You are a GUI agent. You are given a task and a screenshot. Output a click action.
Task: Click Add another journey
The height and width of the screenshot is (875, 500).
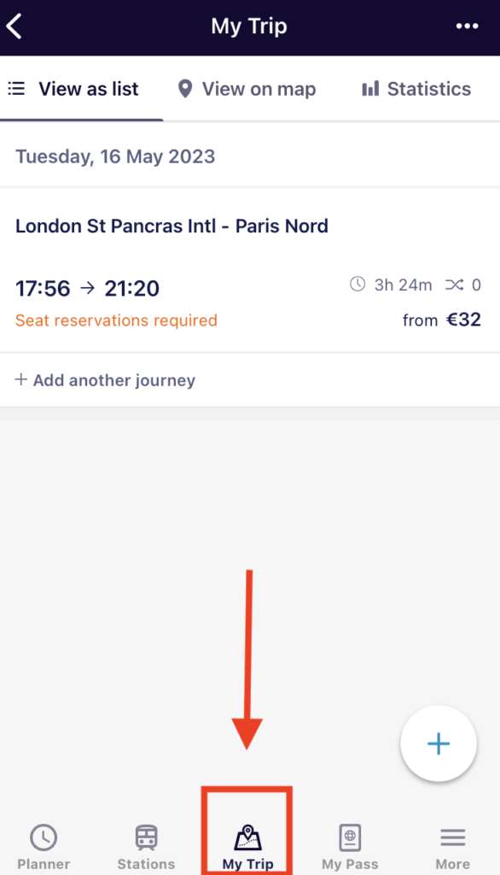[105, 380]
